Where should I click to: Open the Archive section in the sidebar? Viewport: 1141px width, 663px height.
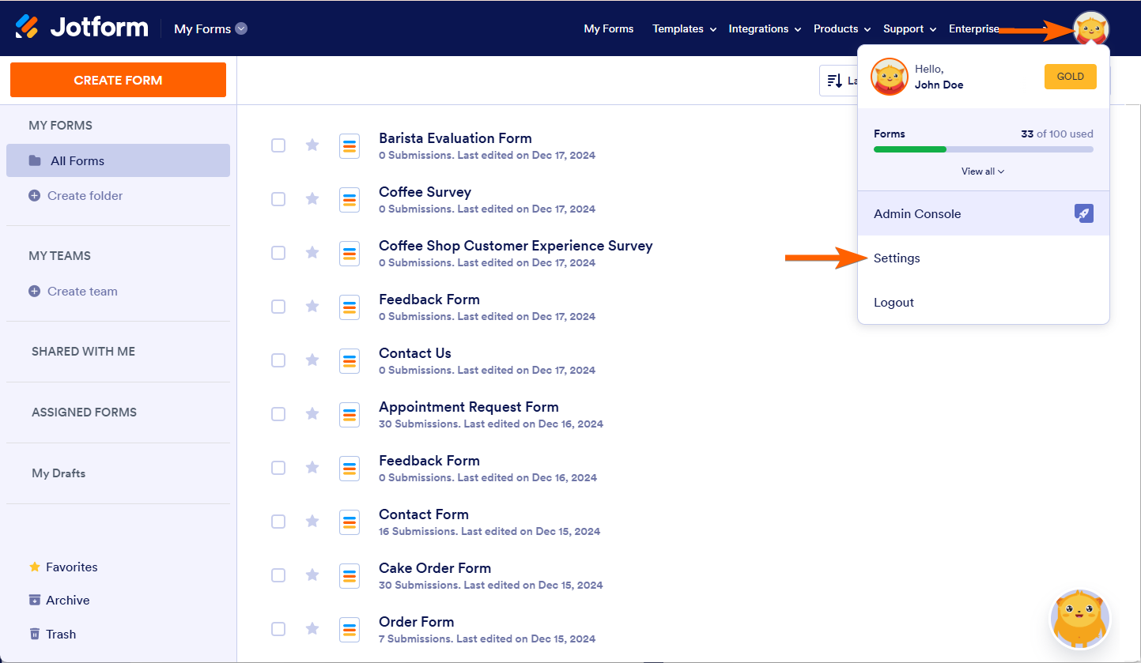(x=59, y=601)
